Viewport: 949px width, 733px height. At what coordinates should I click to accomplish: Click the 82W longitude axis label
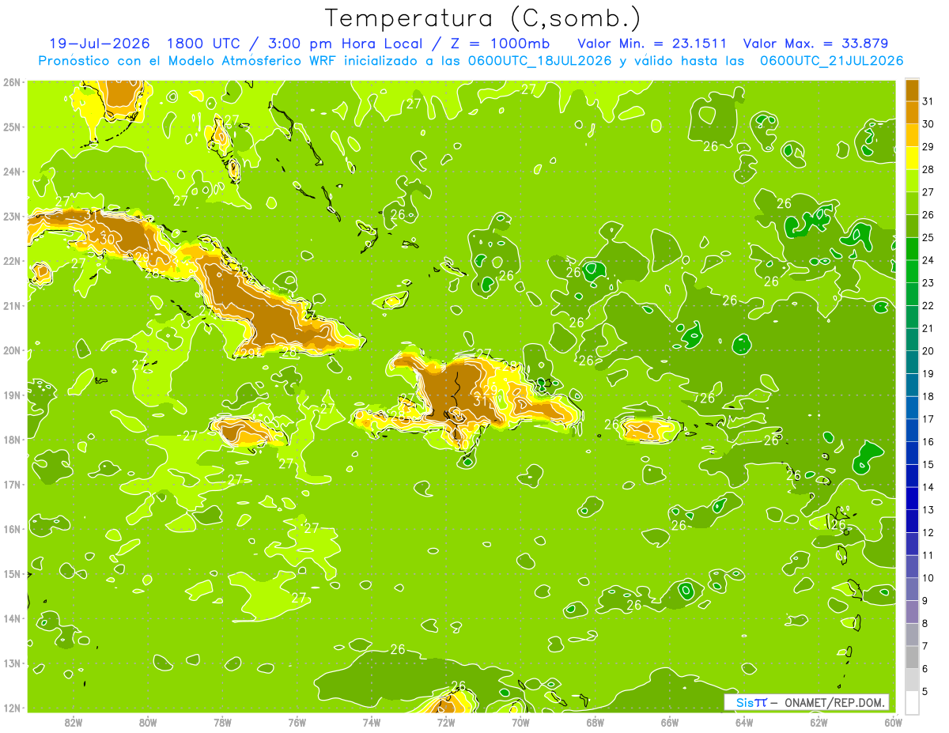pos(74,722)
